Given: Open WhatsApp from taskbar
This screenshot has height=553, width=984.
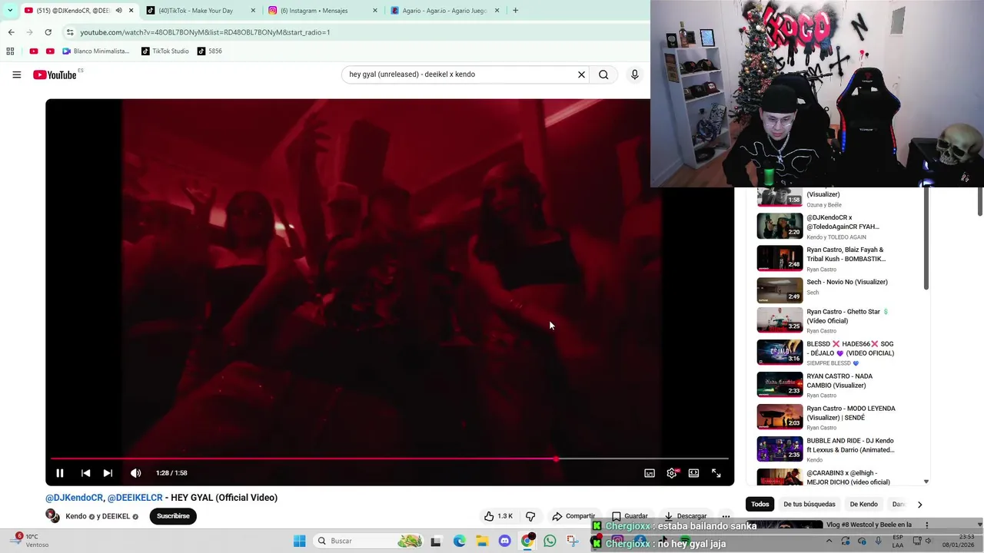Looking at the screenshot, I should pos(550,541).
